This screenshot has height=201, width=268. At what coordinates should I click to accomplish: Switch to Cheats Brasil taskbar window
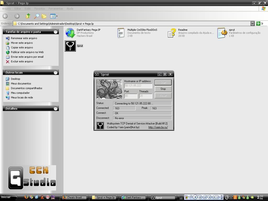(75, 197)
